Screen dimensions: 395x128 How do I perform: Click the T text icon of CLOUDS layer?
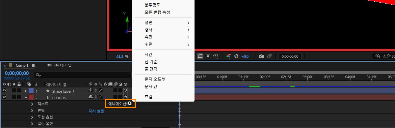click(x=48, y=98)
